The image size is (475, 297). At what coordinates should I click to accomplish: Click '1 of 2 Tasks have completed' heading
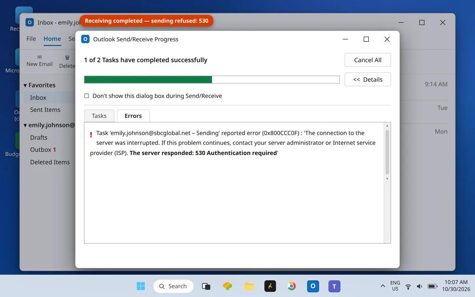tap(146, 60)
